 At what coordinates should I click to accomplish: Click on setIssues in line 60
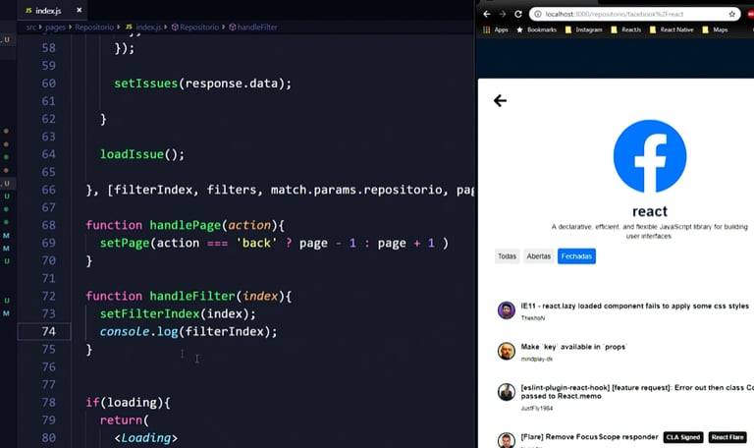click(x=146, y=84)
